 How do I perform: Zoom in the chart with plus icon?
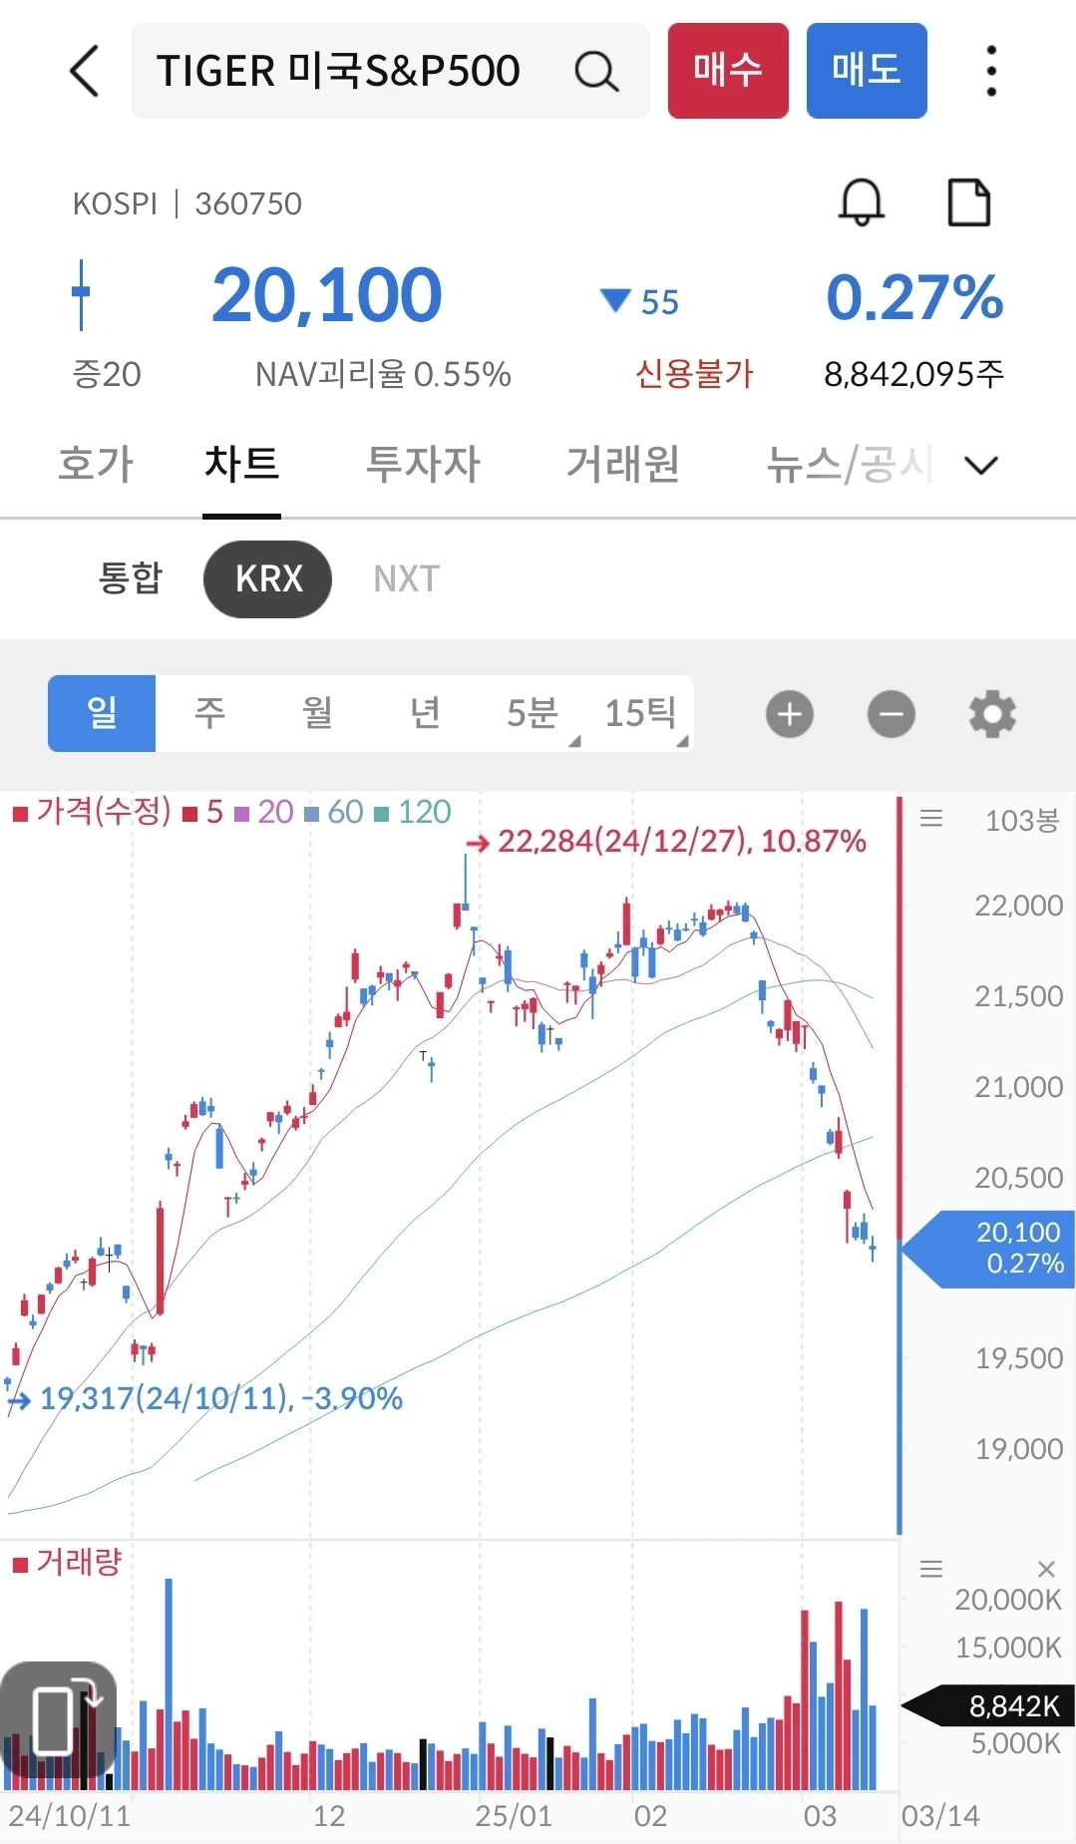tap(790, 714)
